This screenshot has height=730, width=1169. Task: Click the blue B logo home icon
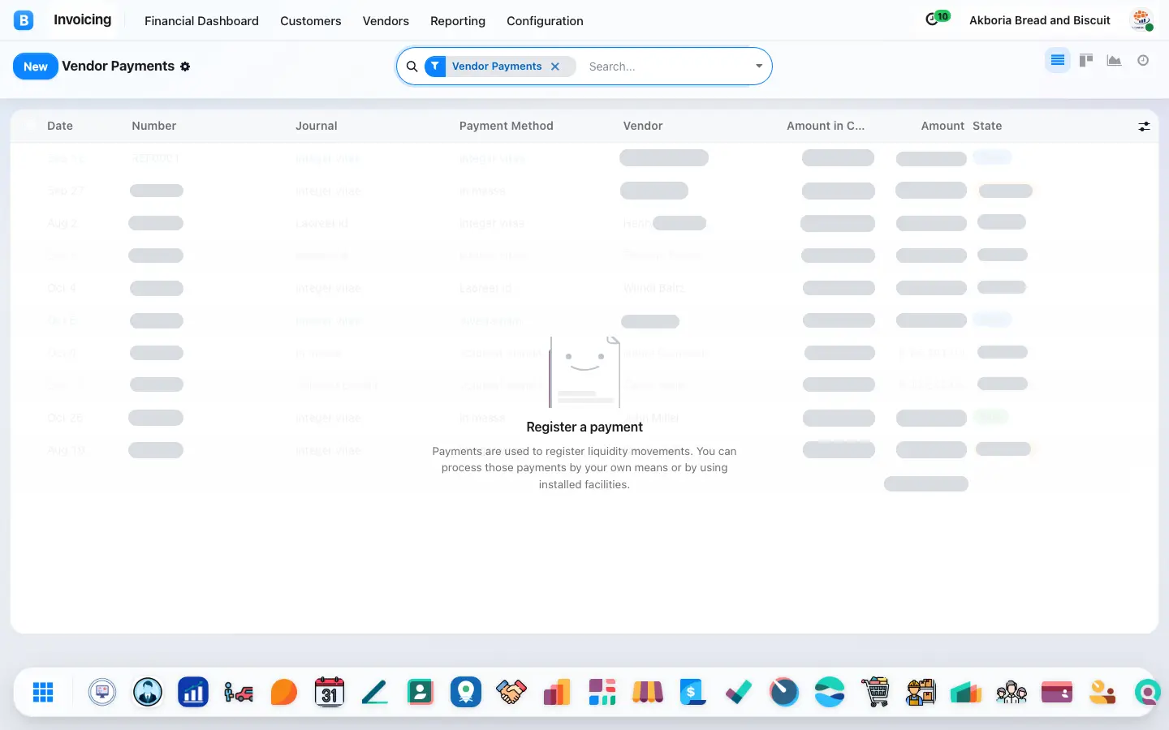click(x=24, y=20)
